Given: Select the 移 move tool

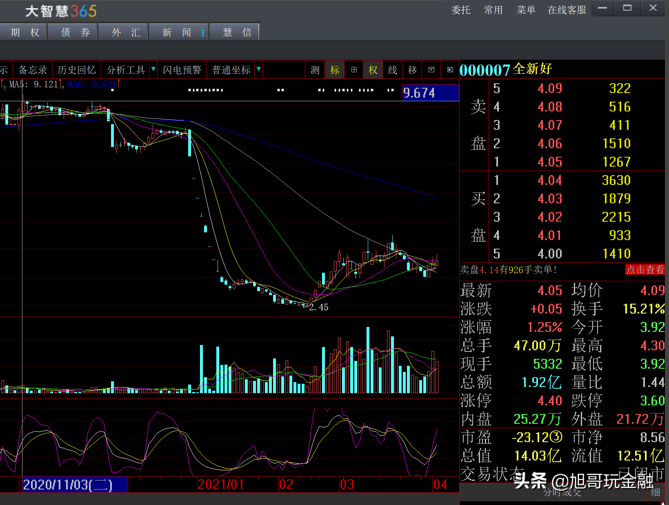Looking at the screenshot, I should pyautogui.click(x=412, y=70).
